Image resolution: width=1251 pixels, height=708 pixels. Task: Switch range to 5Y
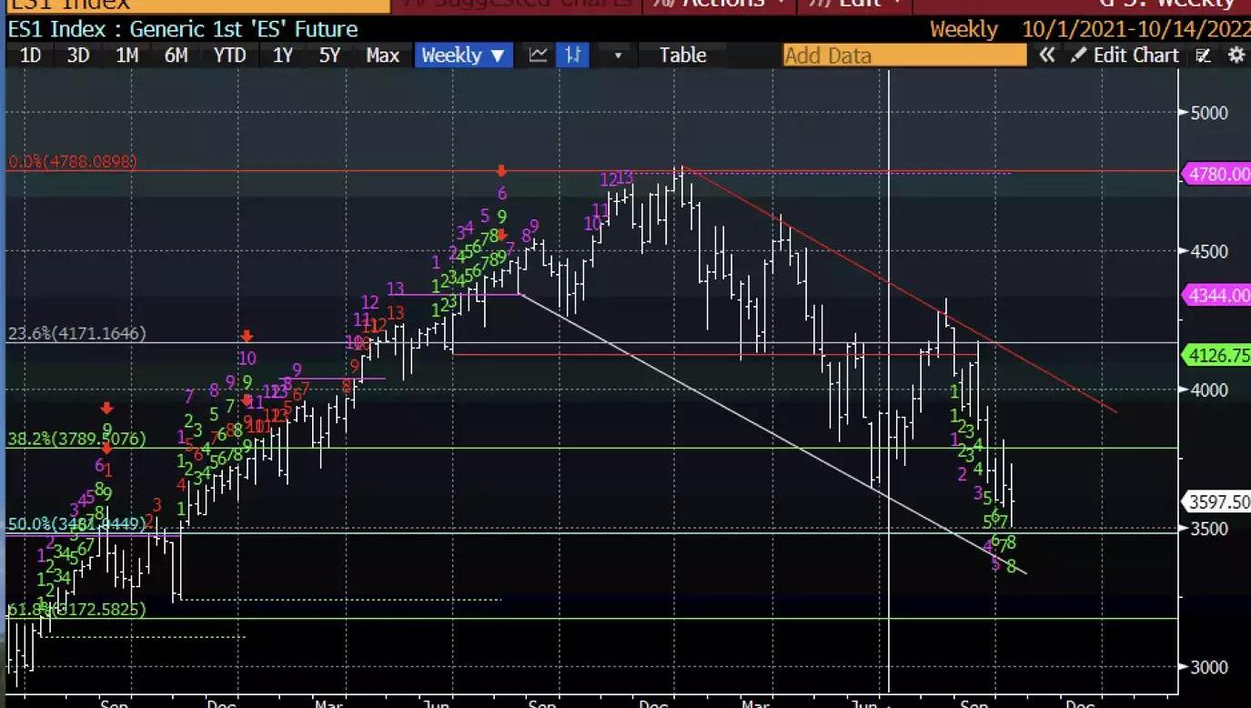pos(329,56)
